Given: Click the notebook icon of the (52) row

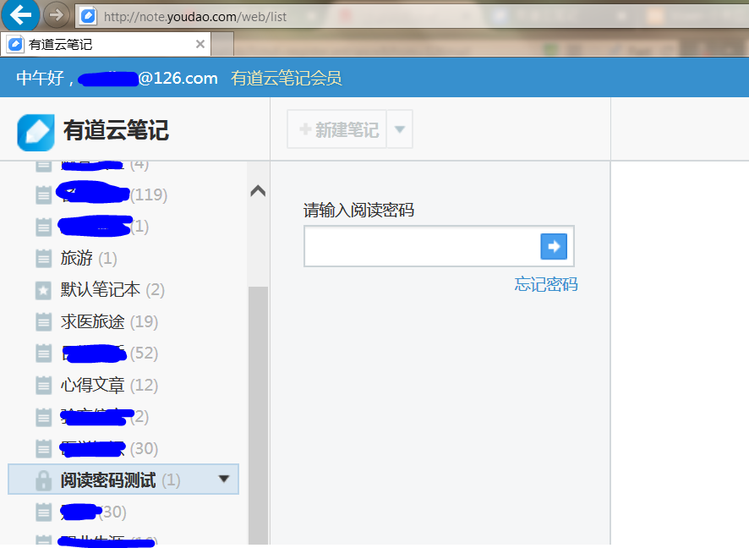Looking at the screenshot, I should tap(43, 353).
